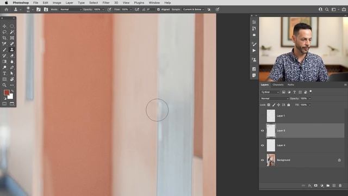Image resolution: width=348 pixels, height=196 pixels.
Task: Select the Pen tool
Action: tap(12, 68)
